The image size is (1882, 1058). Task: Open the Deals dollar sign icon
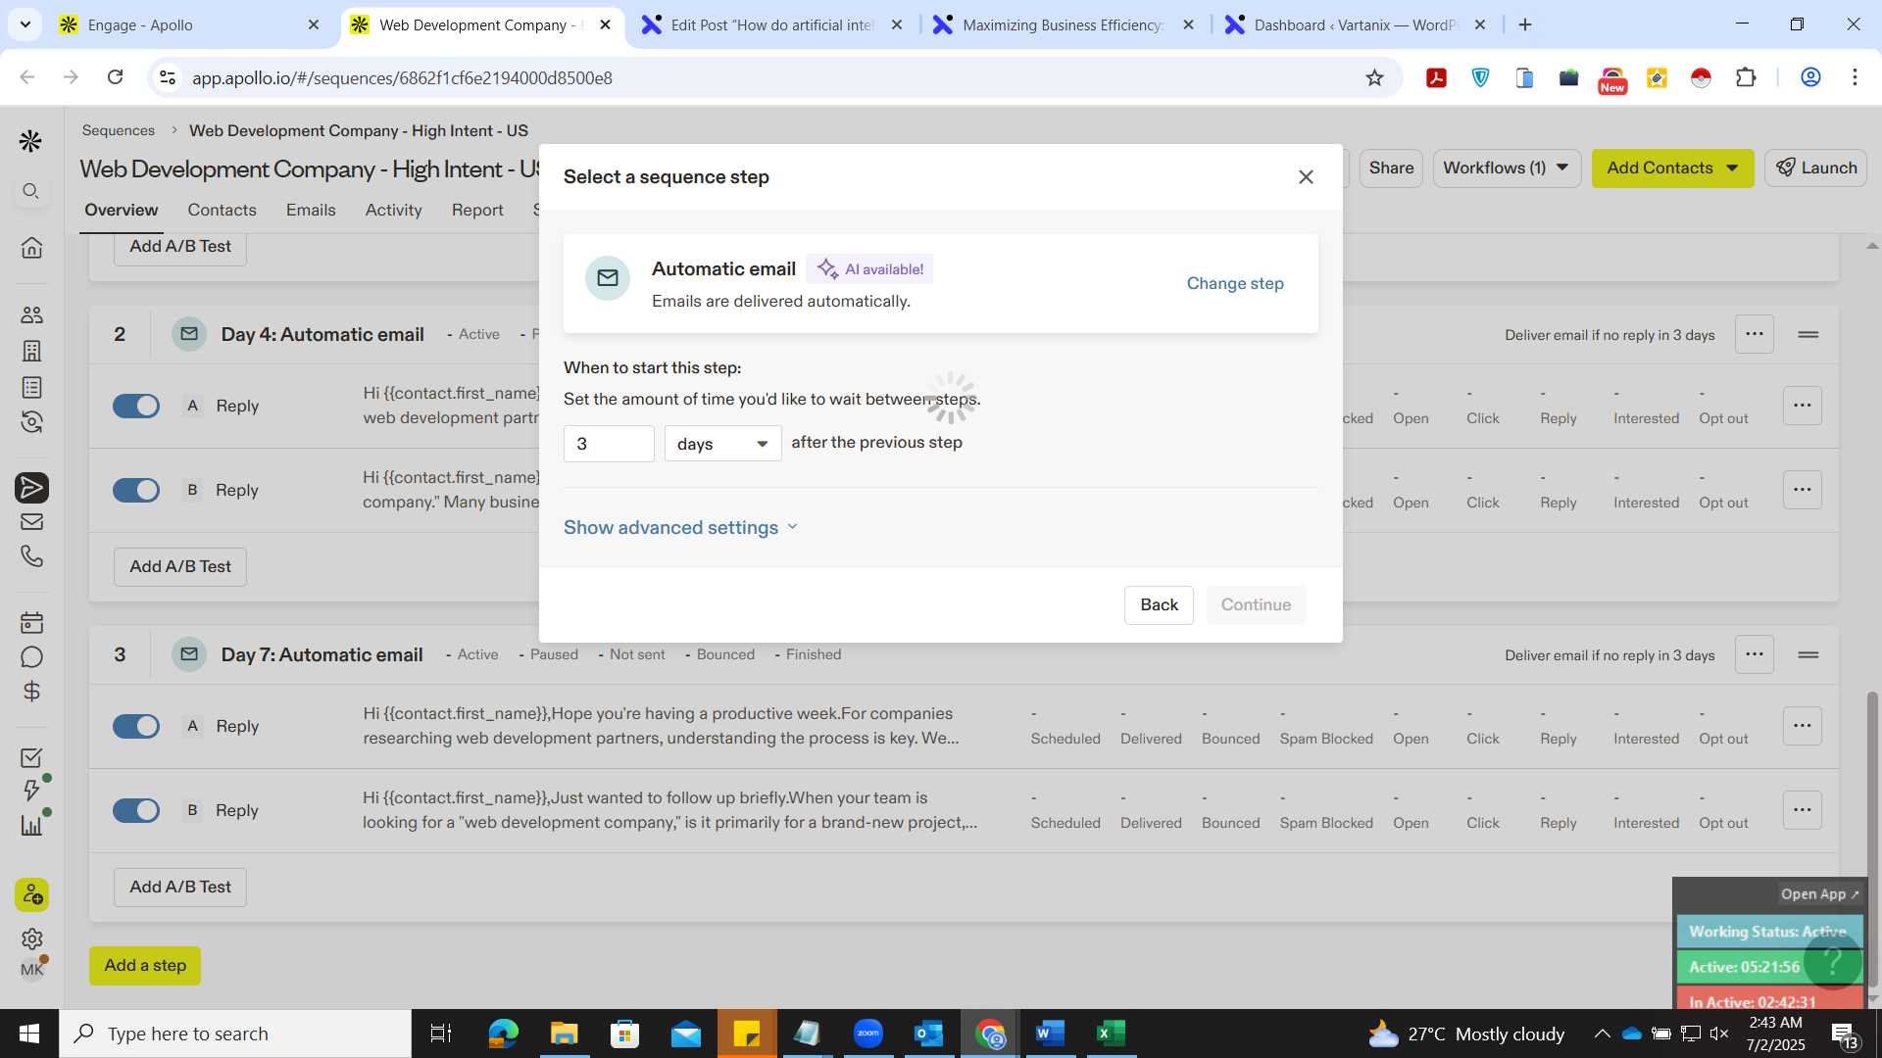click(31, 692)
